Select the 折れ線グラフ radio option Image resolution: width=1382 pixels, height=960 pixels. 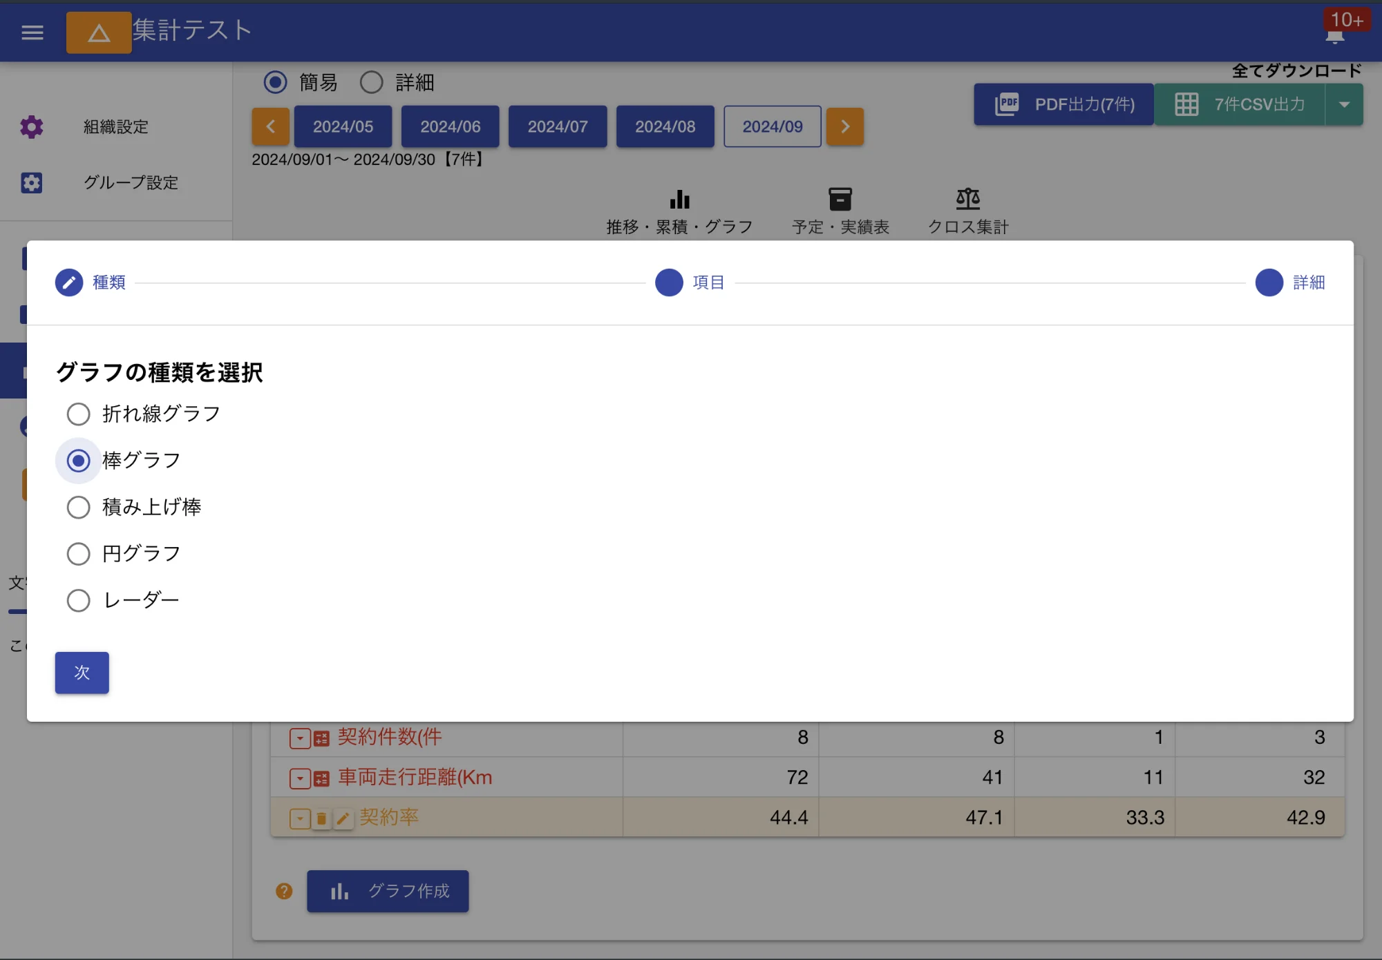point(78,414)
